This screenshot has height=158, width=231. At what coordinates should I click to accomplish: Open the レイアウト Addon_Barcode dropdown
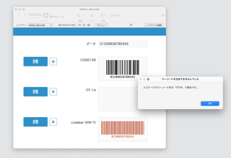(x=40, y=25)
